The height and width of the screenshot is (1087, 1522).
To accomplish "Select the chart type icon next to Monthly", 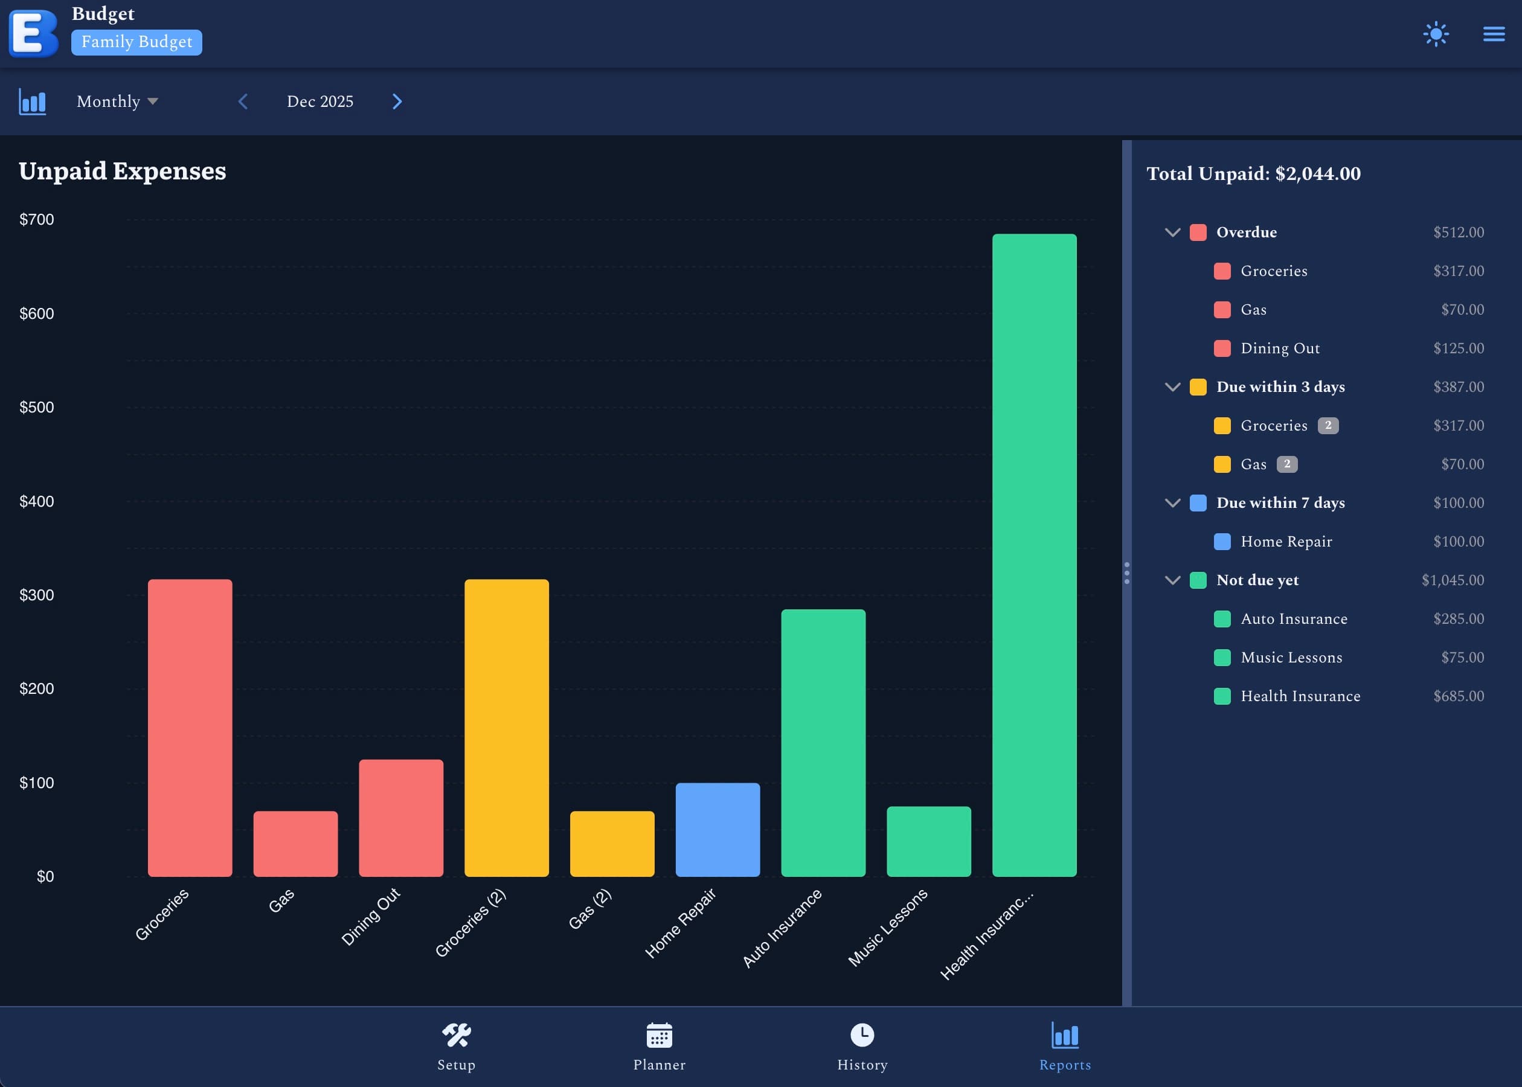I will click(x=32, y=101).
